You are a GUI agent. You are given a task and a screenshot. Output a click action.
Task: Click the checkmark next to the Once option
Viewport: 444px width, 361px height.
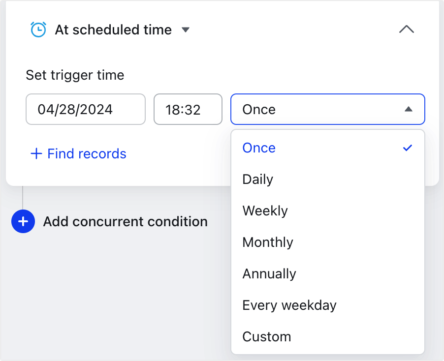[x=407, y=147]
